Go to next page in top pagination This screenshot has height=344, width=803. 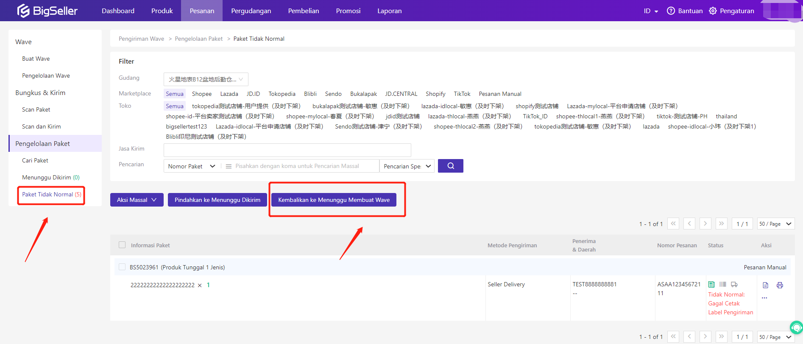point(705,224)
